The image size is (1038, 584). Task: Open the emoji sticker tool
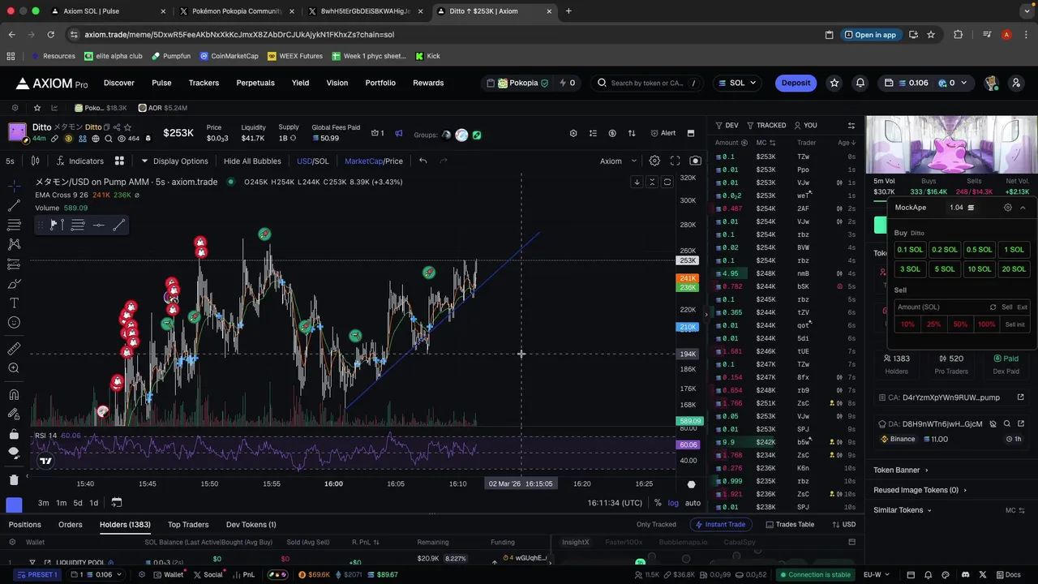[x=14, y=323]
